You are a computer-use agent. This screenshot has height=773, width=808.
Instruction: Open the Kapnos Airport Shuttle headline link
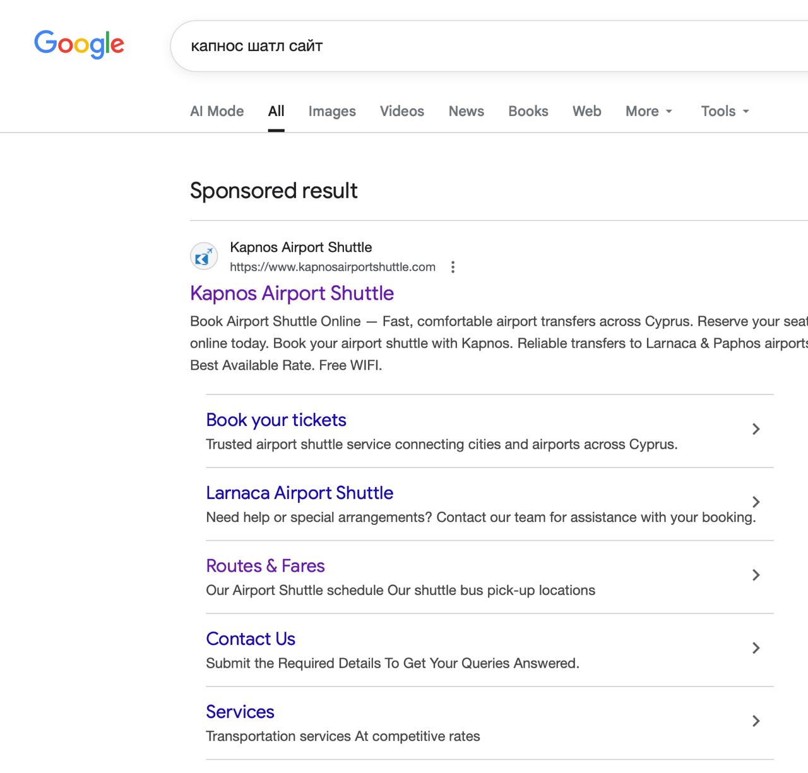tap(292, 293)
